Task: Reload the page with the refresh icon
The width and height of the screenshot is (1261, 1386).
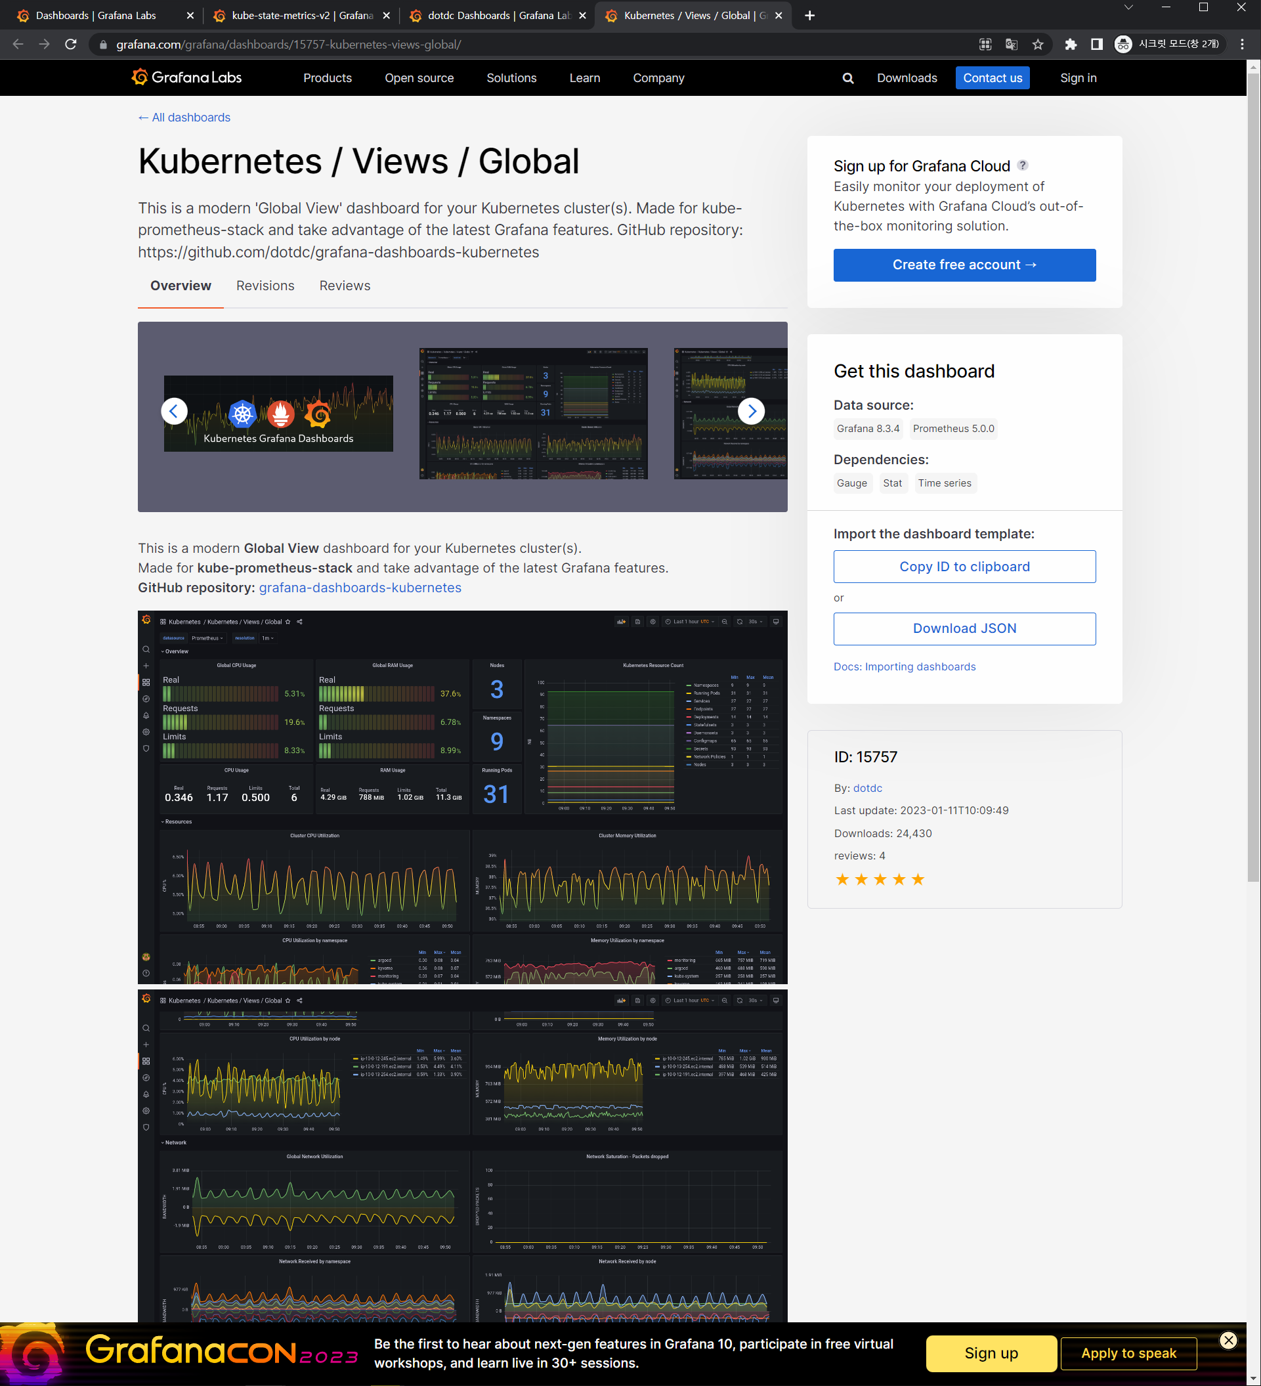Action: pos(71,45)
